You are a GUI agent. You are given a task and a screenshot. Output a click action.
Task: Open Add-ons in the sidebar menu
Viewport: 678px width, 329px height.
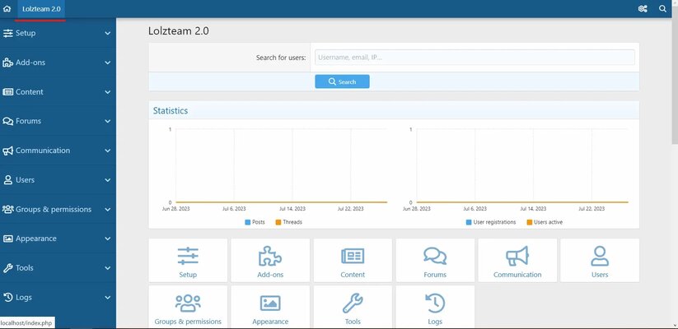pyautogui.click(x=30, y=63)
